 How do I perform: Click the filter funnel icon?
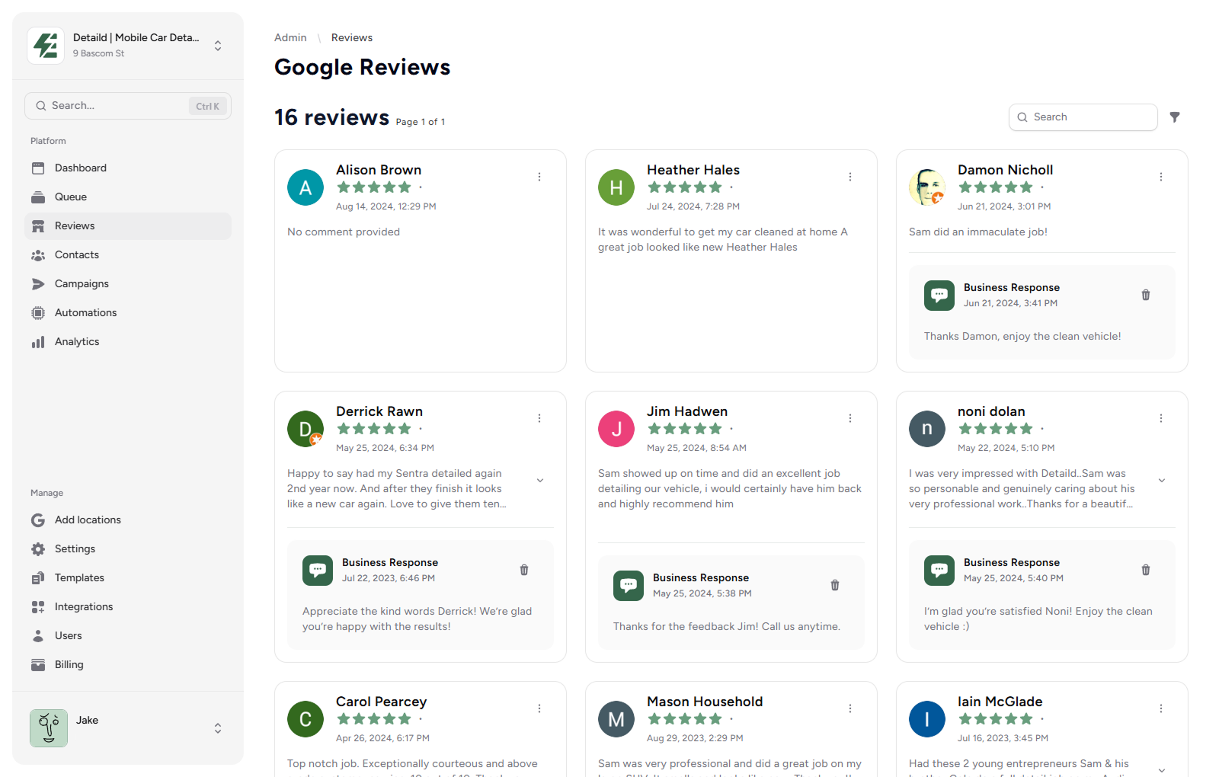pos(1175,117)
